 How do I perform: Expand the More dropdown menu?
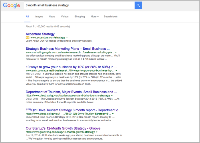point(95,17)
